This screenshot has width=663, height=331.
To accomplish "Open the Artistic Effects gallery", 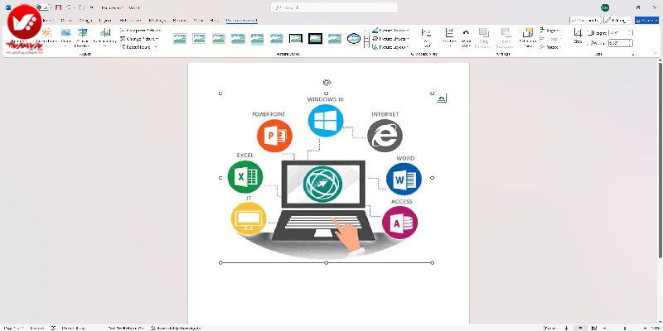I will 82,37.
